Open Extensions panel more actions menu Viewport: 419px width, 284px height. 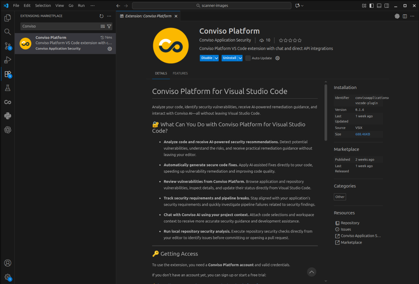click(109, 16)
